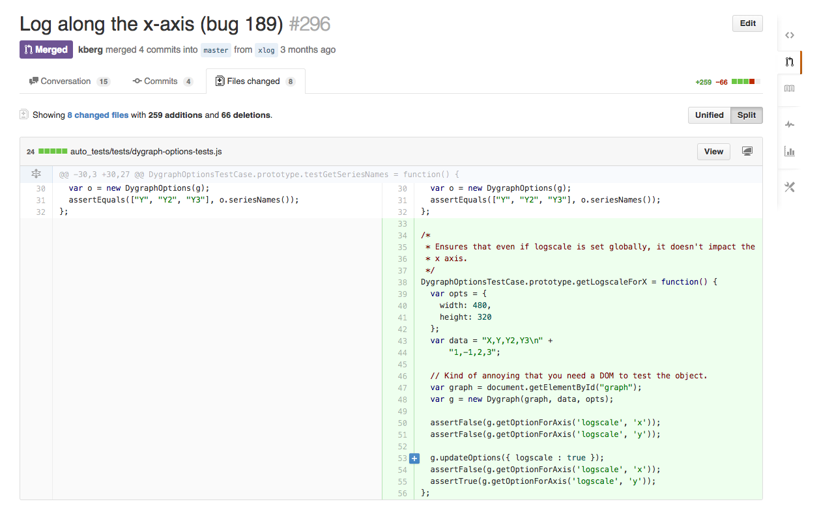This screenshot has width=834, height=521.
Task: Click the +259 additions count
Action: click(x=704, y=82)
